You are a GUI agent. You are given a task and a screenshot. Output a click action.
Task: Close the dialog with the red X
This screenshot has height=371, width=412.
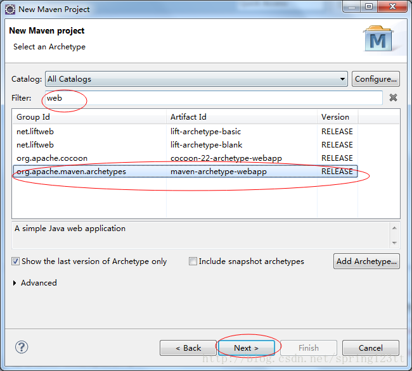392,6
